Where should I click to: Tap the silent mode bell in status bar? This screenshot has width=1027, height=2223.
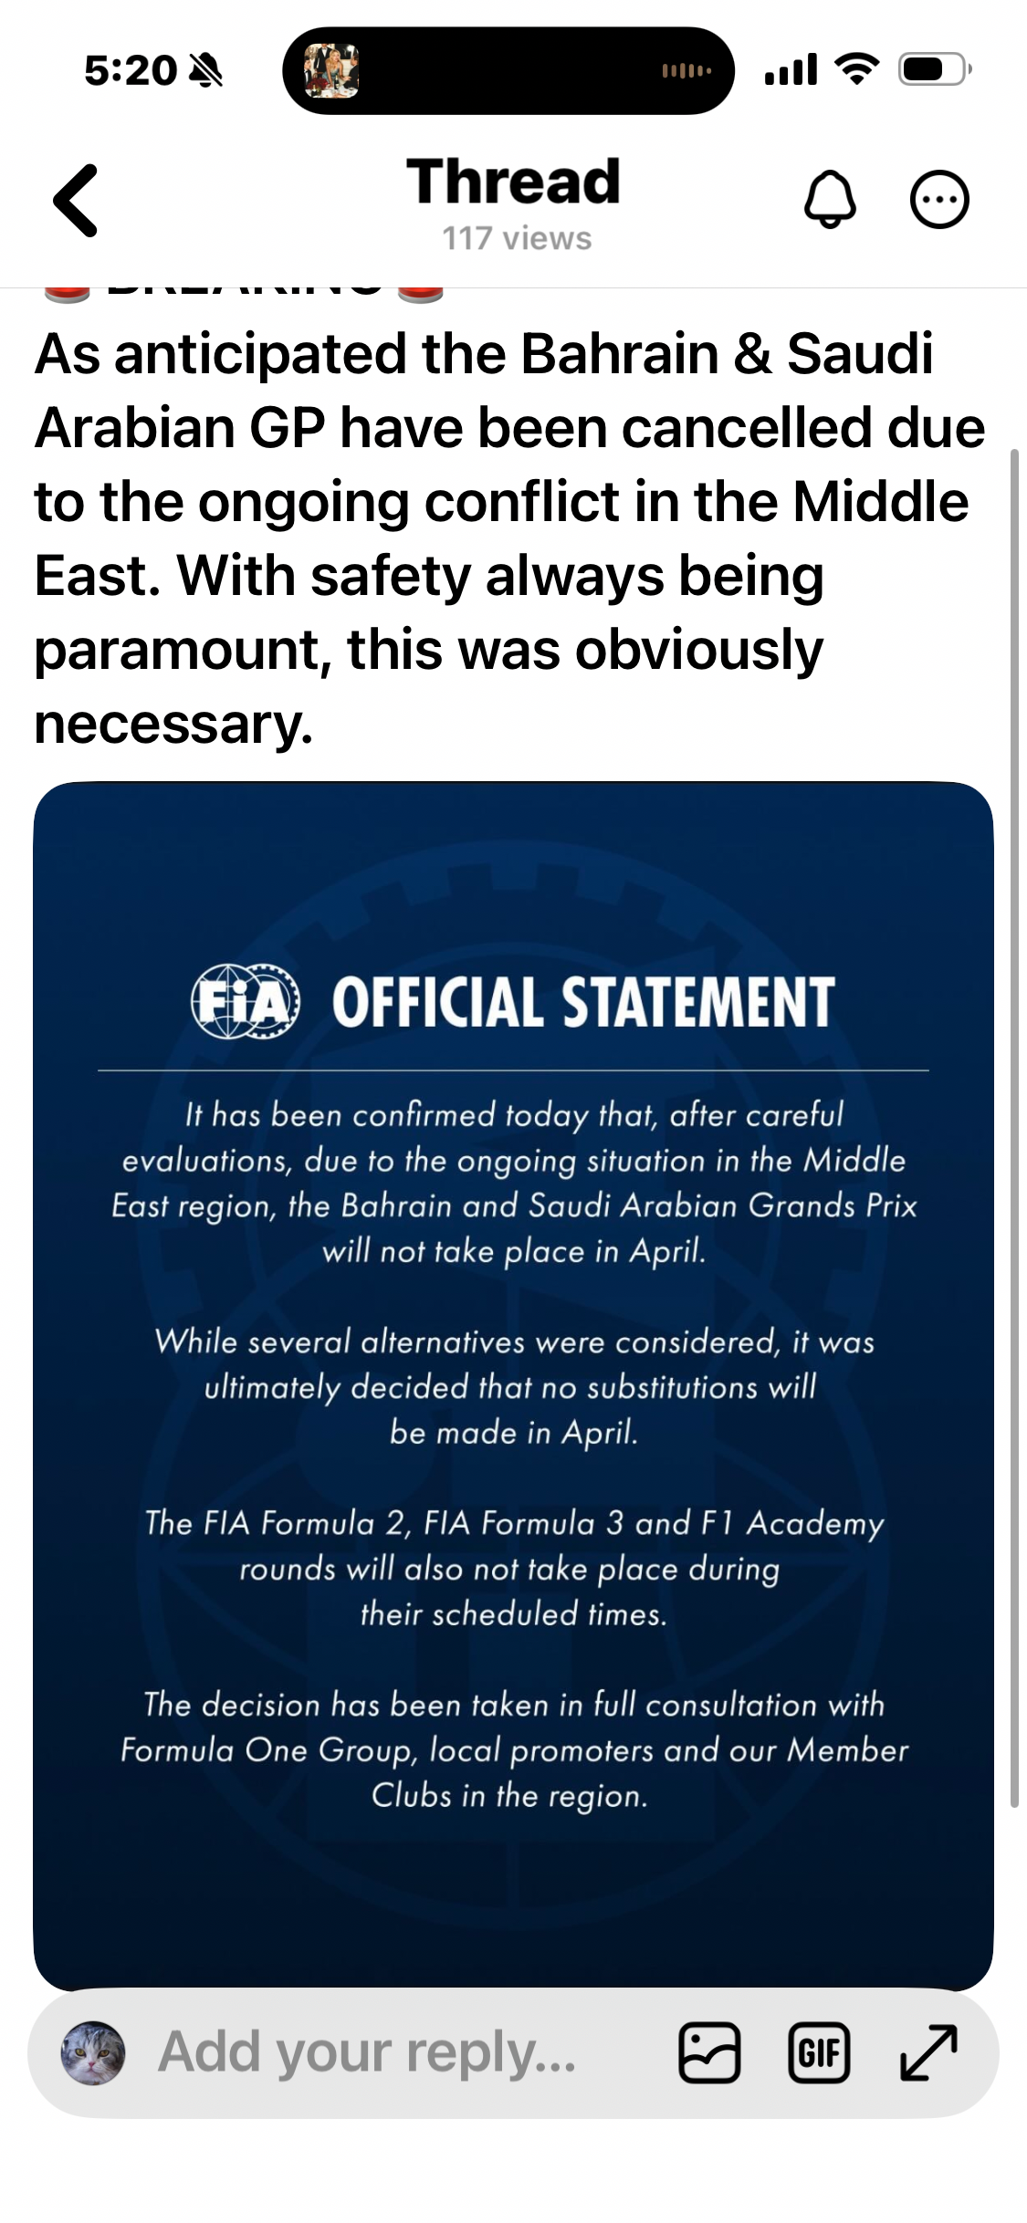point(205,70)
